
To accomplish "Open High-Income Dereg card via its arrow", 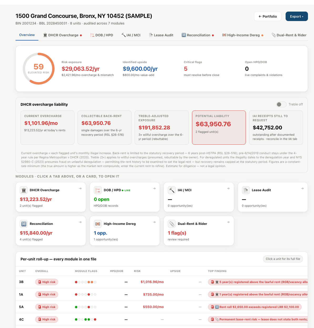I will [x=154, y=222].
